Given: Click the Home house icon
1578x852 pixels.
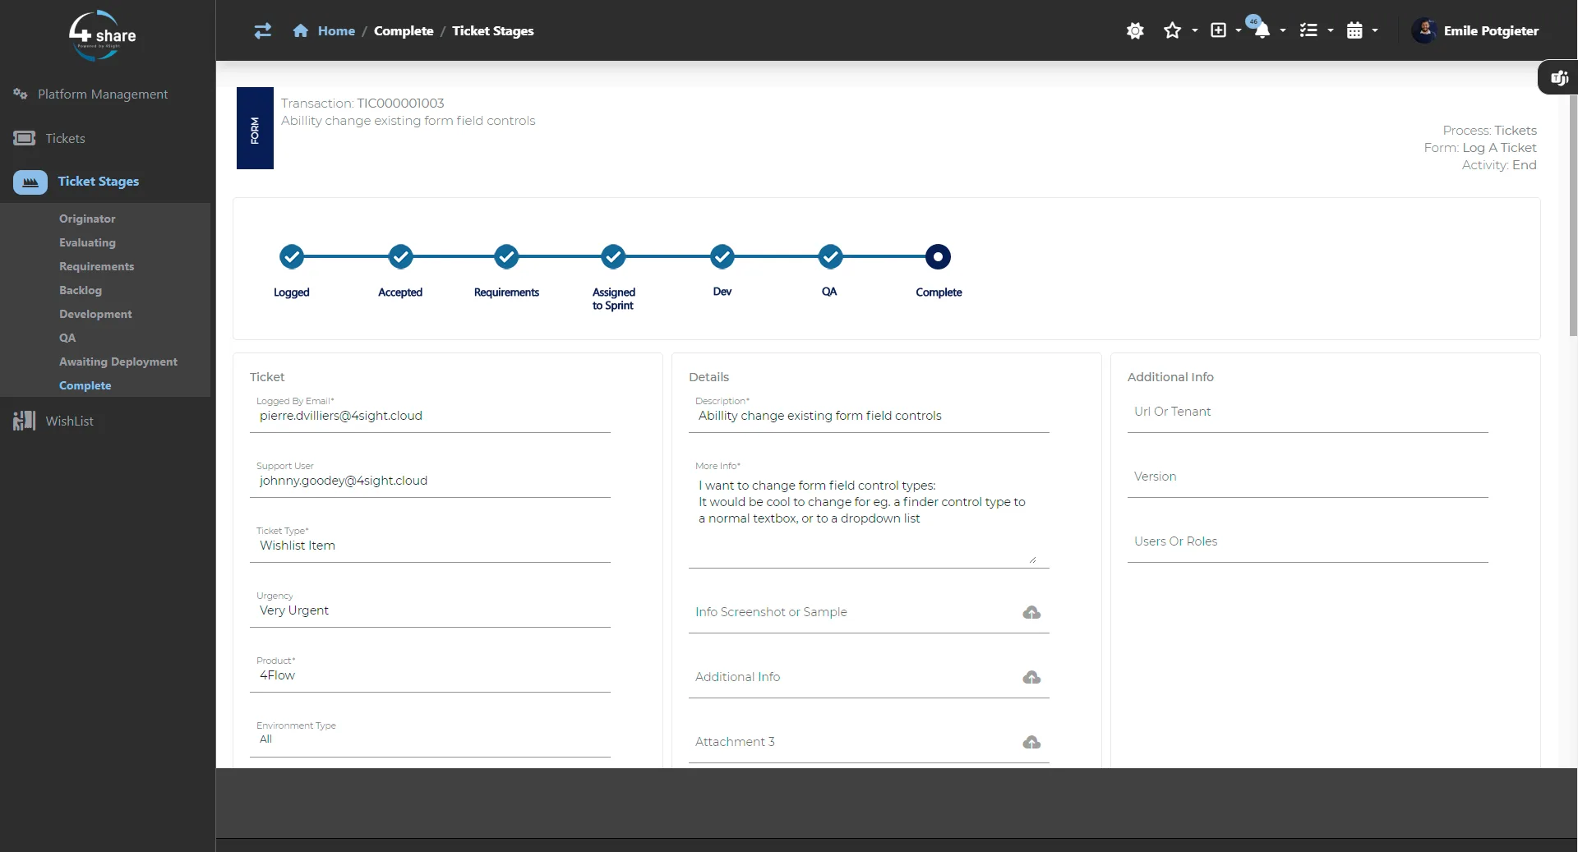Looking at the screenshot, I should [x=301, y=30].
